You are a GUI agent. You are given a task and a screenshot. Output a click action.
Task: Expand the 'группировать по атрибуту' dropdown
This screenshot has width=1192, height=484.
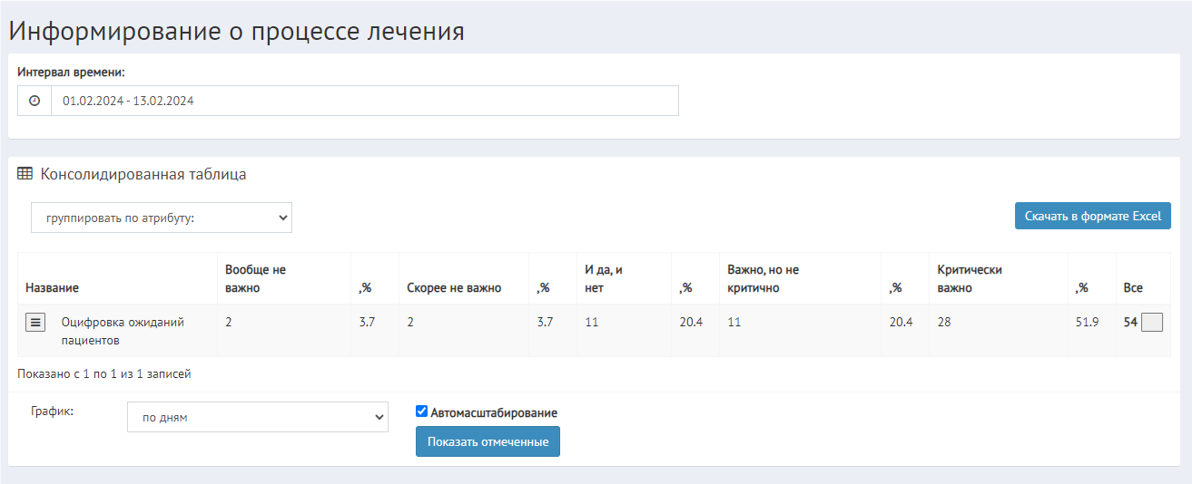coord(162,218)
